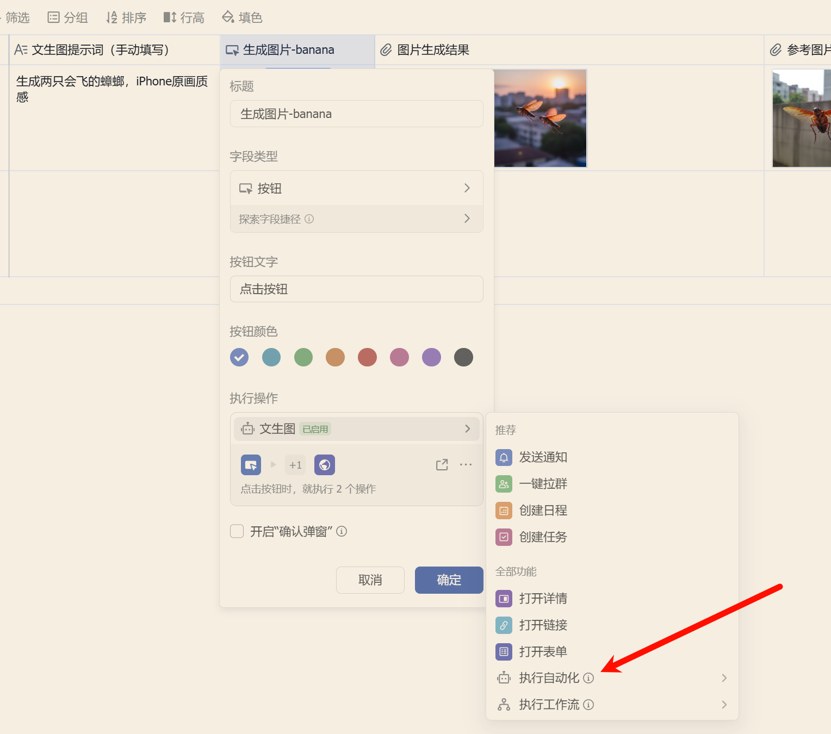Open automation in new window icon
831x734 pixels.
click(442, 465)
